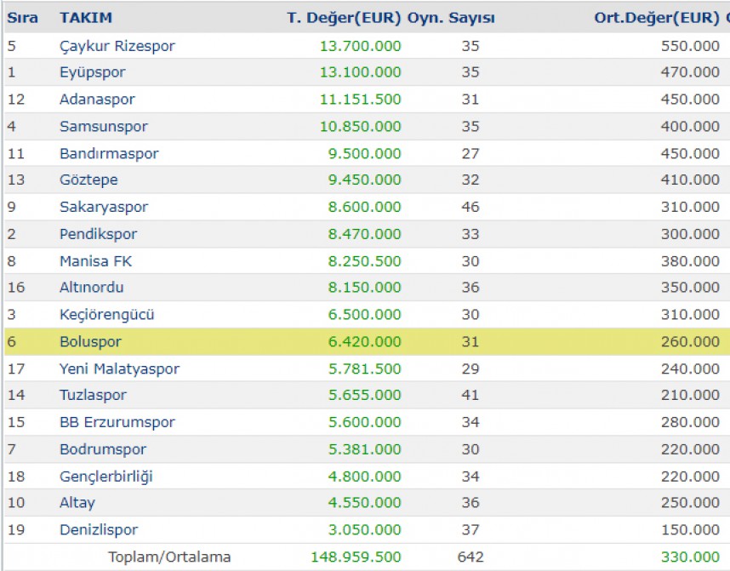Click the Adanaspor team name

pyautogui.click(x=97, y=100)
